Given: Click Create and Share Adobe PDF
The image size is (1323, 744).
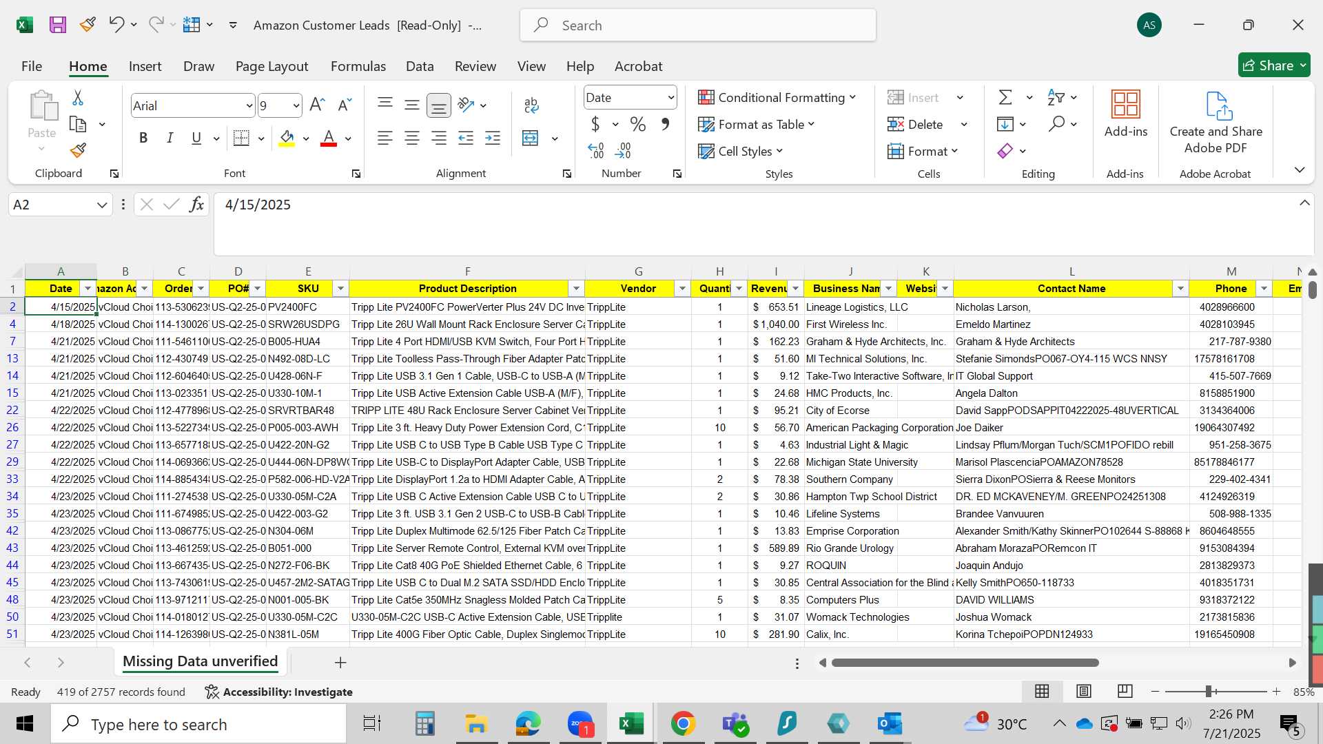Looking at the screenshot, I should [x=1216, y=123].
